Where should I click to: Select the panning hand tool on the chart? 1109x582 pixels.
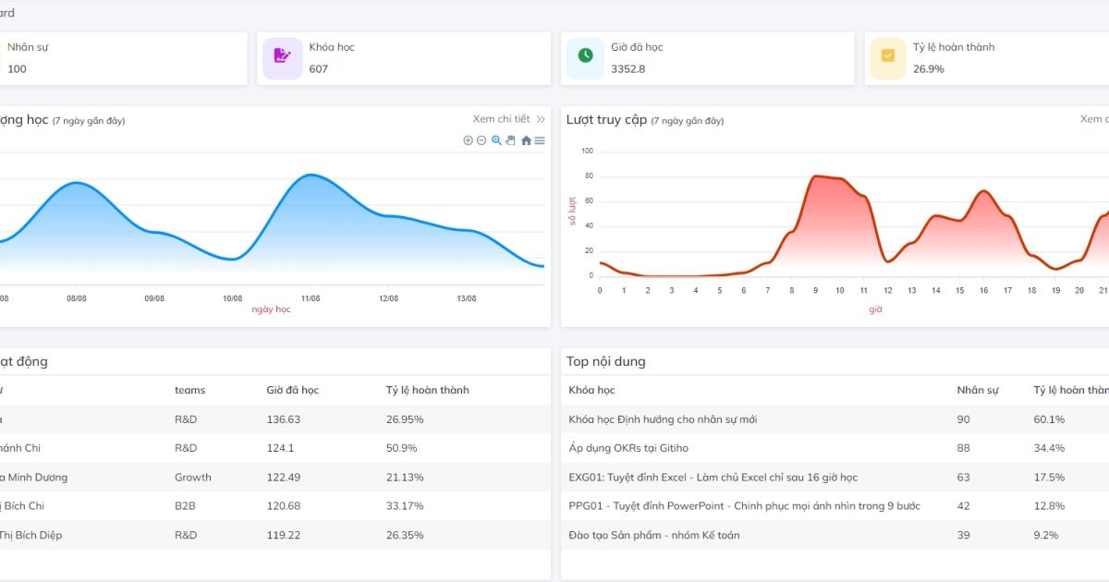pos(510,140)
